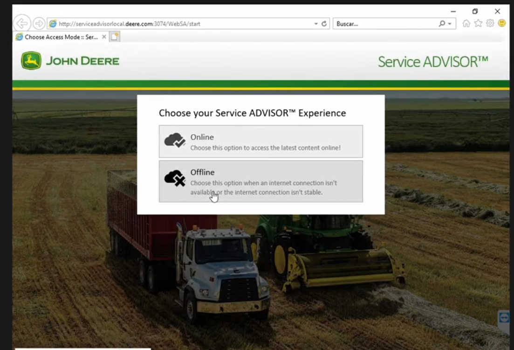Open Favorites with the star icon
The image size is (514, 350).
click(x=478, y=23)
